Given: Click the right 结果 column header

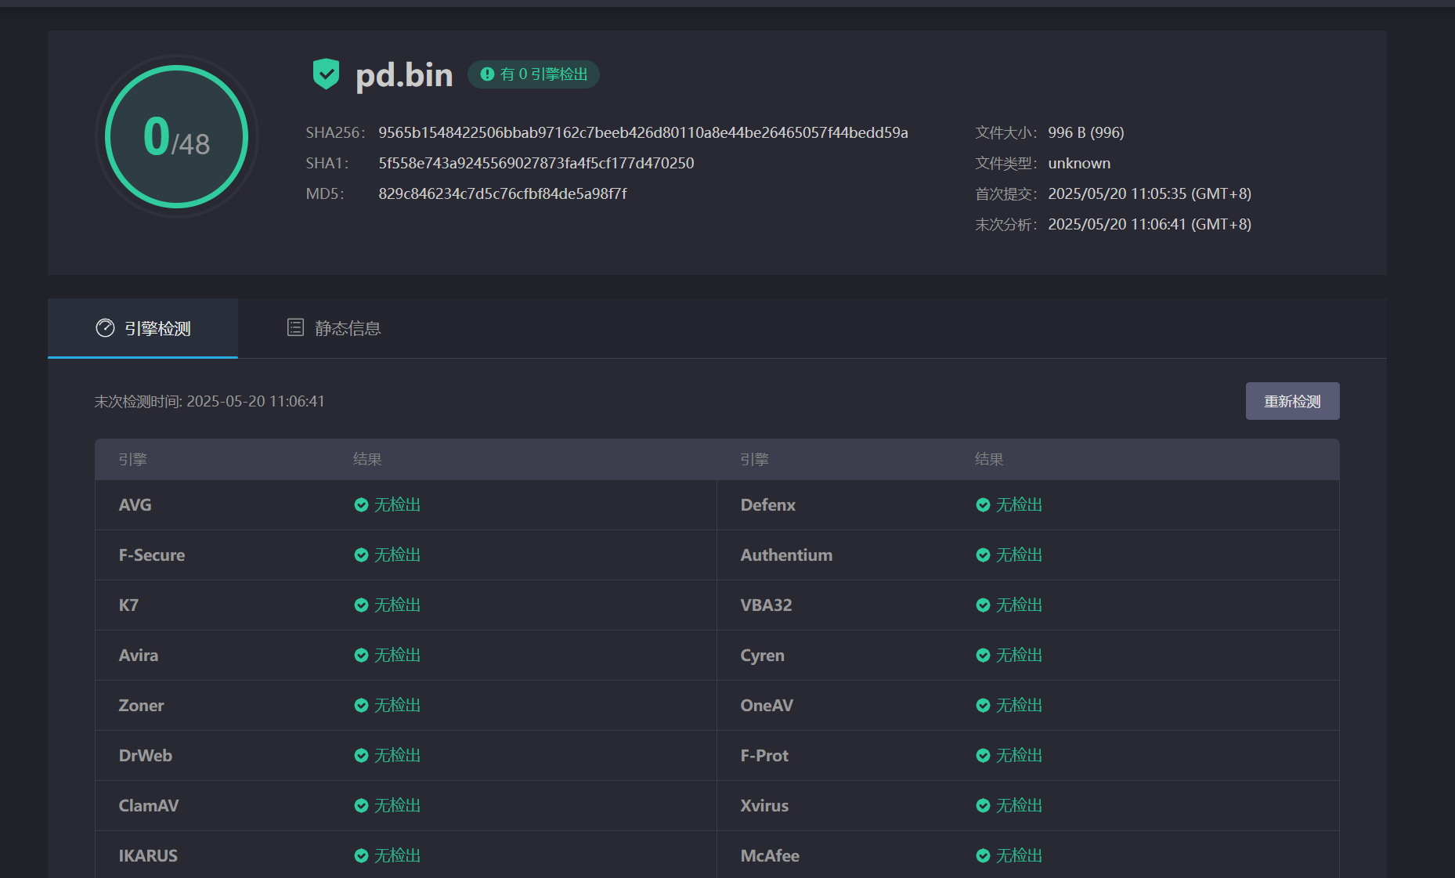Looking at the screenshot, I should [989, 459].
